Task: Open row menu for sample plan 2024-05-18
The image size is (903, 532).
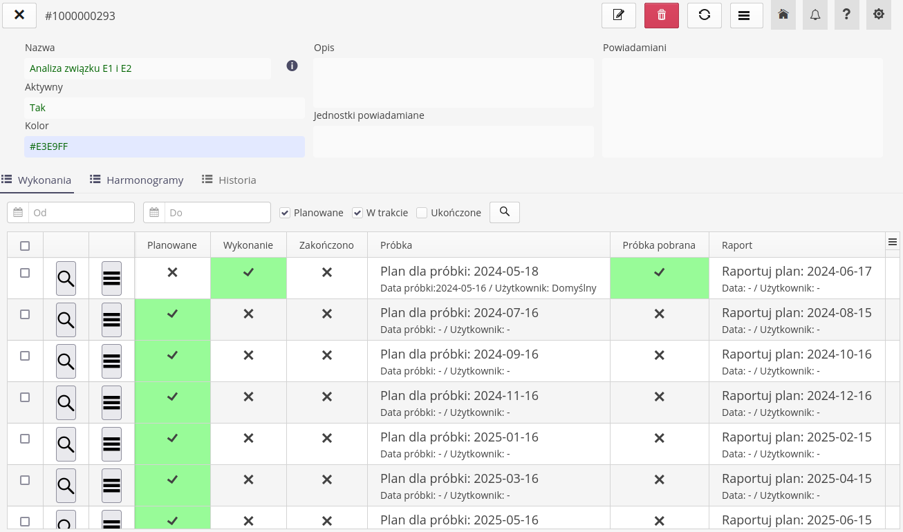Action: click(111, 278)
